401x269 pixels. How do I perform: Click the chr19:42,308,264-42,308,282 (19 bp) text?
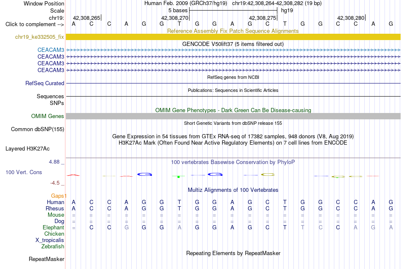point(277,3)
